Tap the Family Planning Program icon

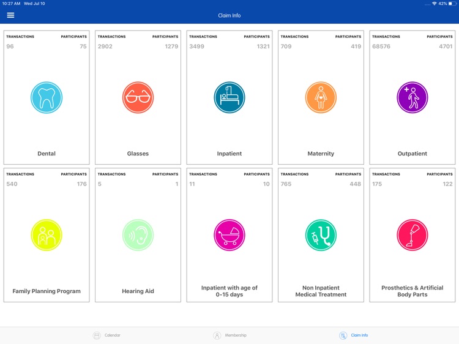tap(47, 235)
